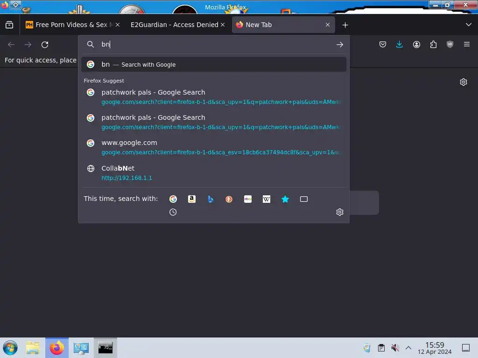Open new tab page personalize gear
This screenshot has width=478, height=358.
coord(464,82)
